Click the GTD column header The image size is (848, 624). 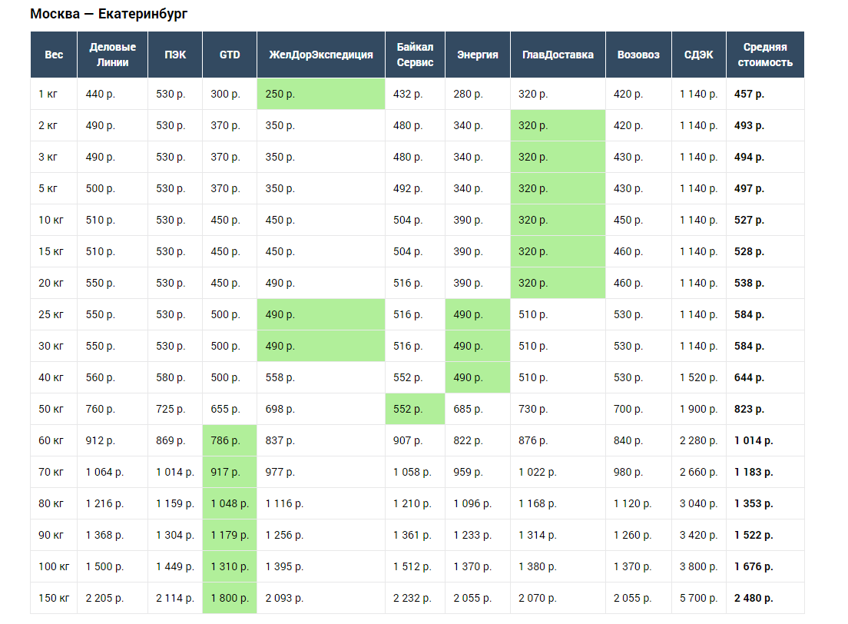[230, 55]
